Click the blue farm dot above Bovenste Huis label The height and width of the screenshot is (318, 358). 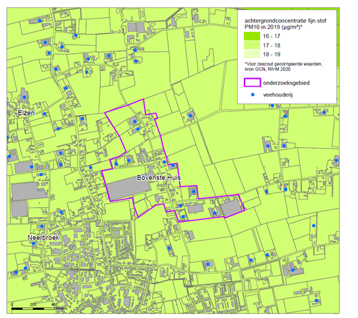(164, 162)
